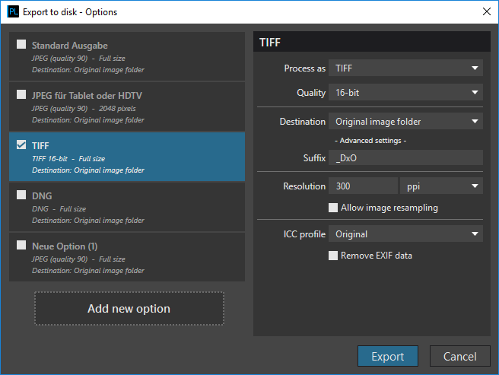Click the Resolution value field
499x375 pixels.
363,186
